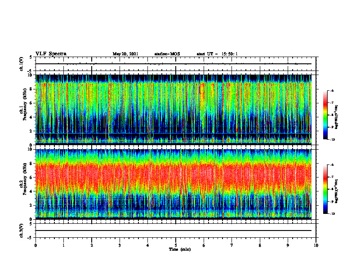Viewport: 356px width, 275px height.
Task: Click the 'station=MOS' label
Action: pos(167,54)
